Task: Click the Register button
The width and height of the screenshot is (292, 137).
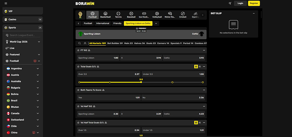Action: click(254, 3)
